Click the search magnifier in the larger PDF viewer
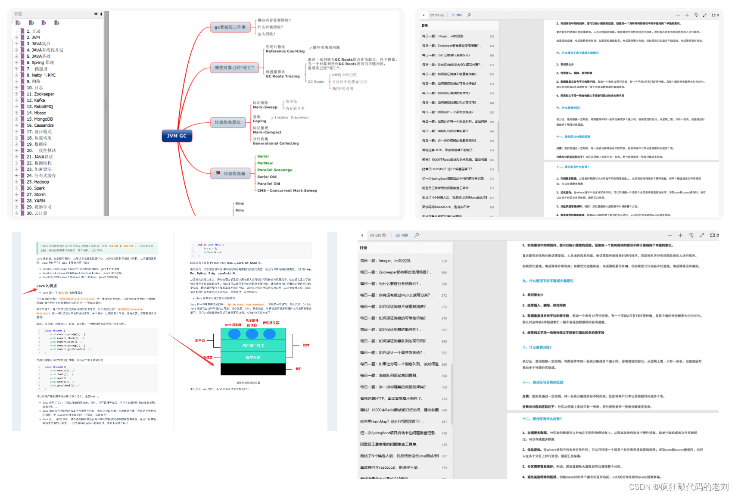735x495 pixels. point(417,235)
